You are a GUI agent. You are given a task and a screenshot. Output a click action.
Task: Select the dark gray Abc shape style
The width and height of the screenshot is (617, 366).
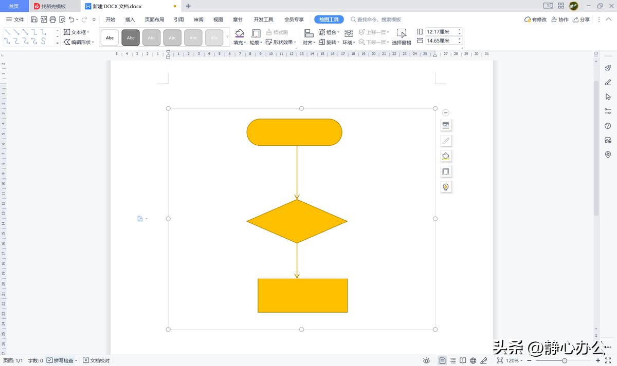pos(131,37)
